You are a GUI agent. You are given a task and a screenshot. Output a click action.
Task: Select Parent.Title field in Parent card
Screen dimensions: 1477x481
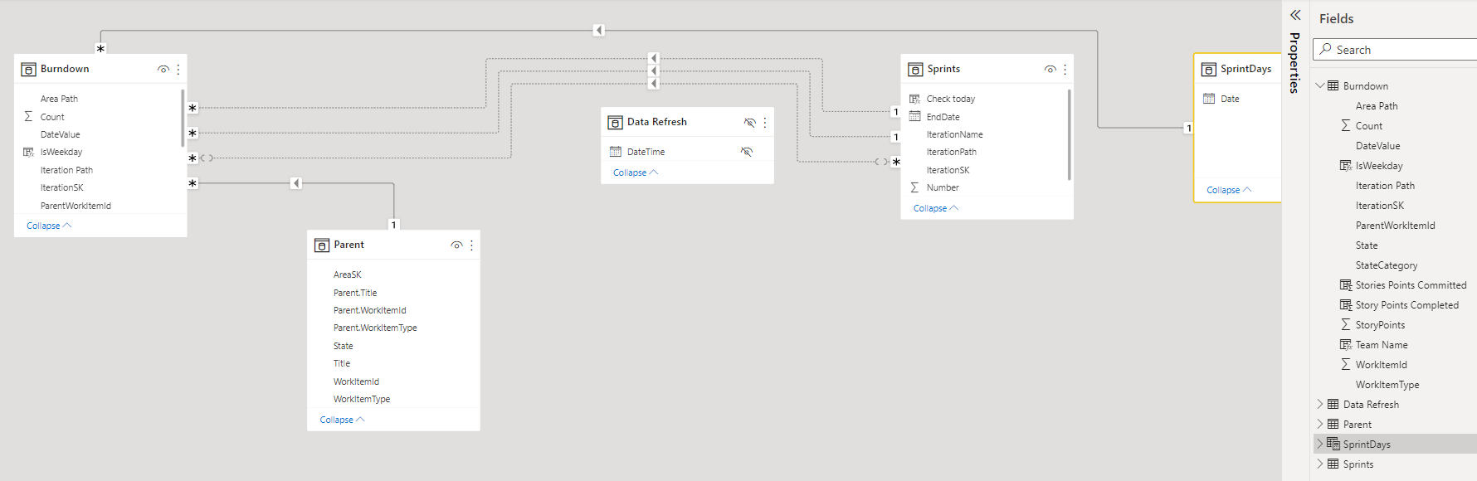(355, 293)
